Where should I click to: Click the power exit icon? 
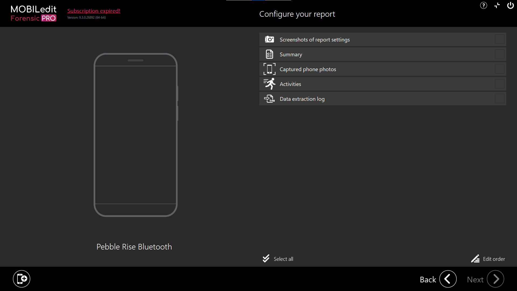(510, 5)
